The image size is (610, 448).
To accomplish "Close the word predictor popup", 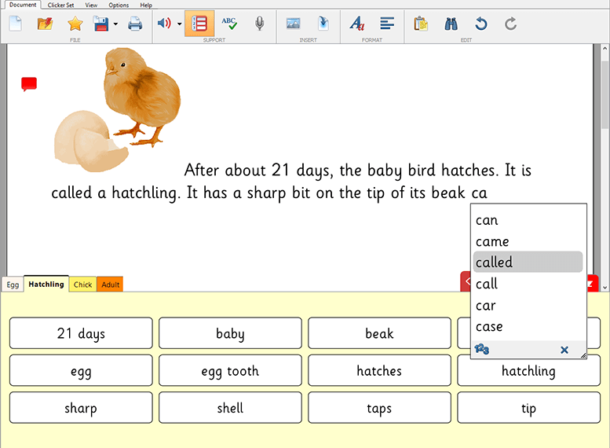I will coord(564,350).
